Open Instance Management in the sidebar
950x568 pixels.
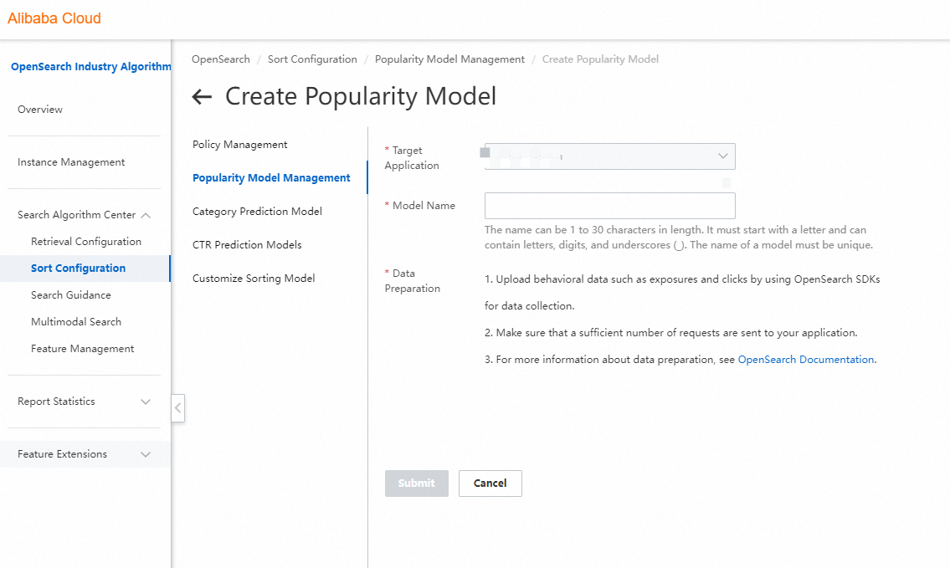(71, 162)
